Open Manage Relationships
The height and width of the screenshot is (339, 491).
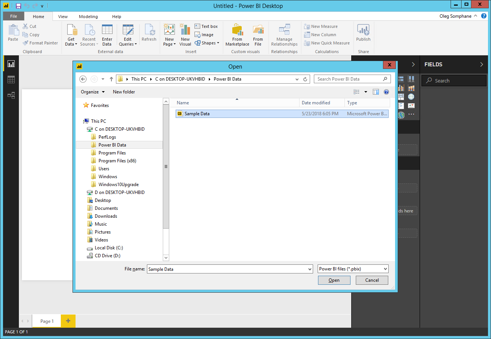click(284, 35)
